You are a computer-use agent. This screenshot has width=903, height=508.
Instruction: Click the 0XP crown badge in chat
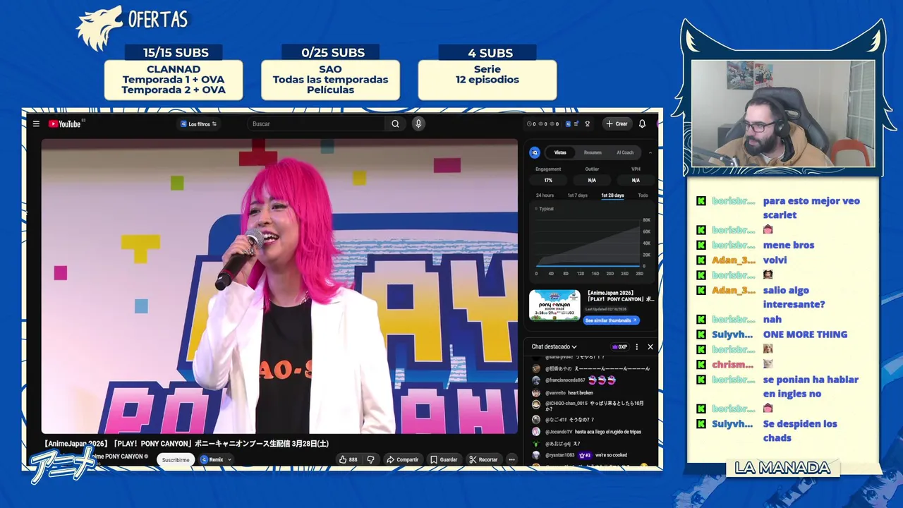[x=620, y=346]
